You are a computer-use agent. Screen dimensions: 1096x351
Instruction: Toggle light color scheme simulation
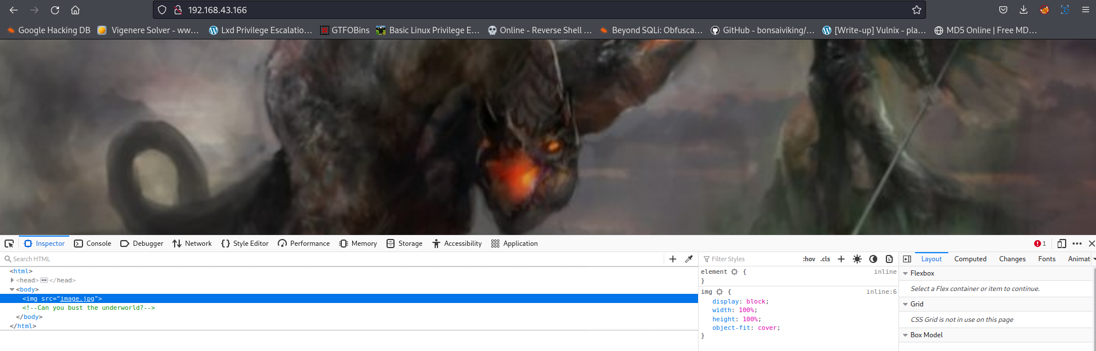pyautogui.click(x=857, y=259)
